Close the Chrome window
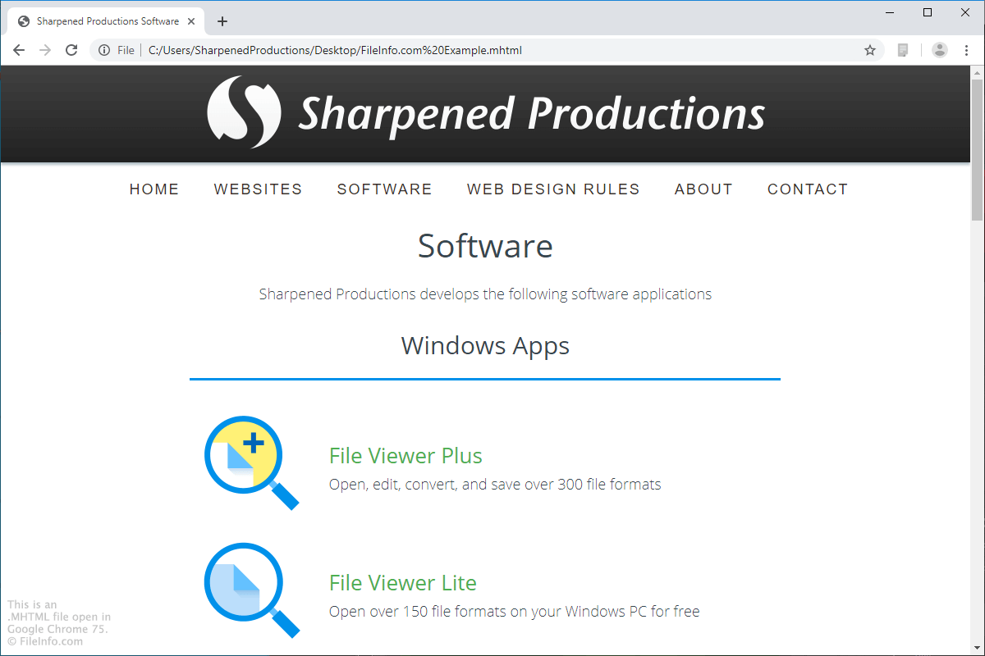Screen dimensions: 985x656 (965, 12)
